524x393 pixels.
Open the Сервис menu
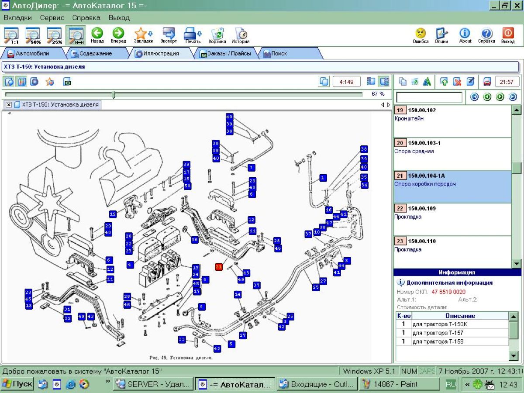[x=52, y=18]
